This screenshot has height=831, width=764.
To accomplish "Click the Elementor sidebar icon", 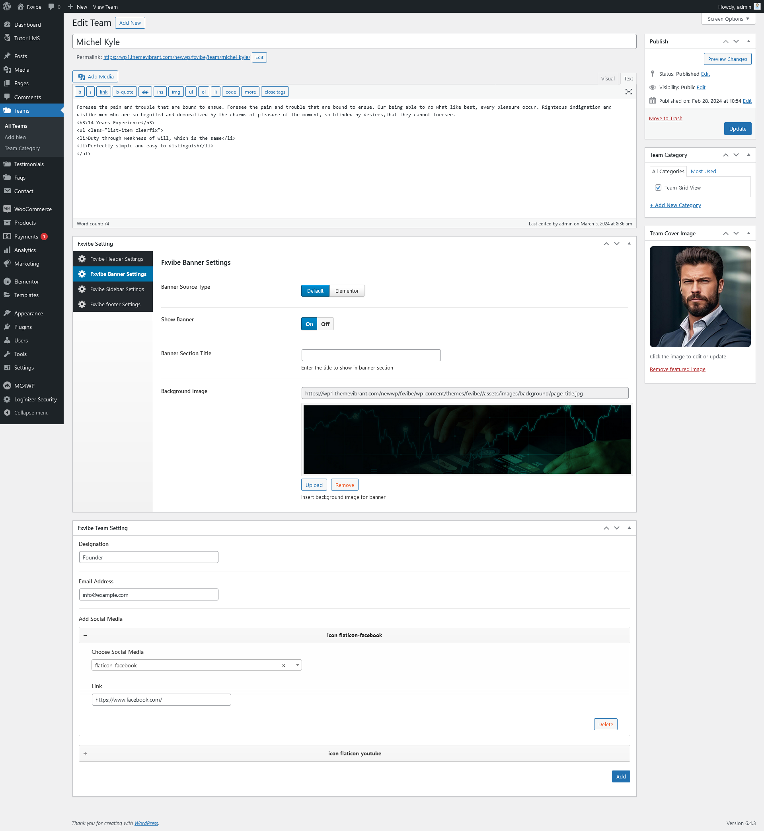I will (7, 282).
